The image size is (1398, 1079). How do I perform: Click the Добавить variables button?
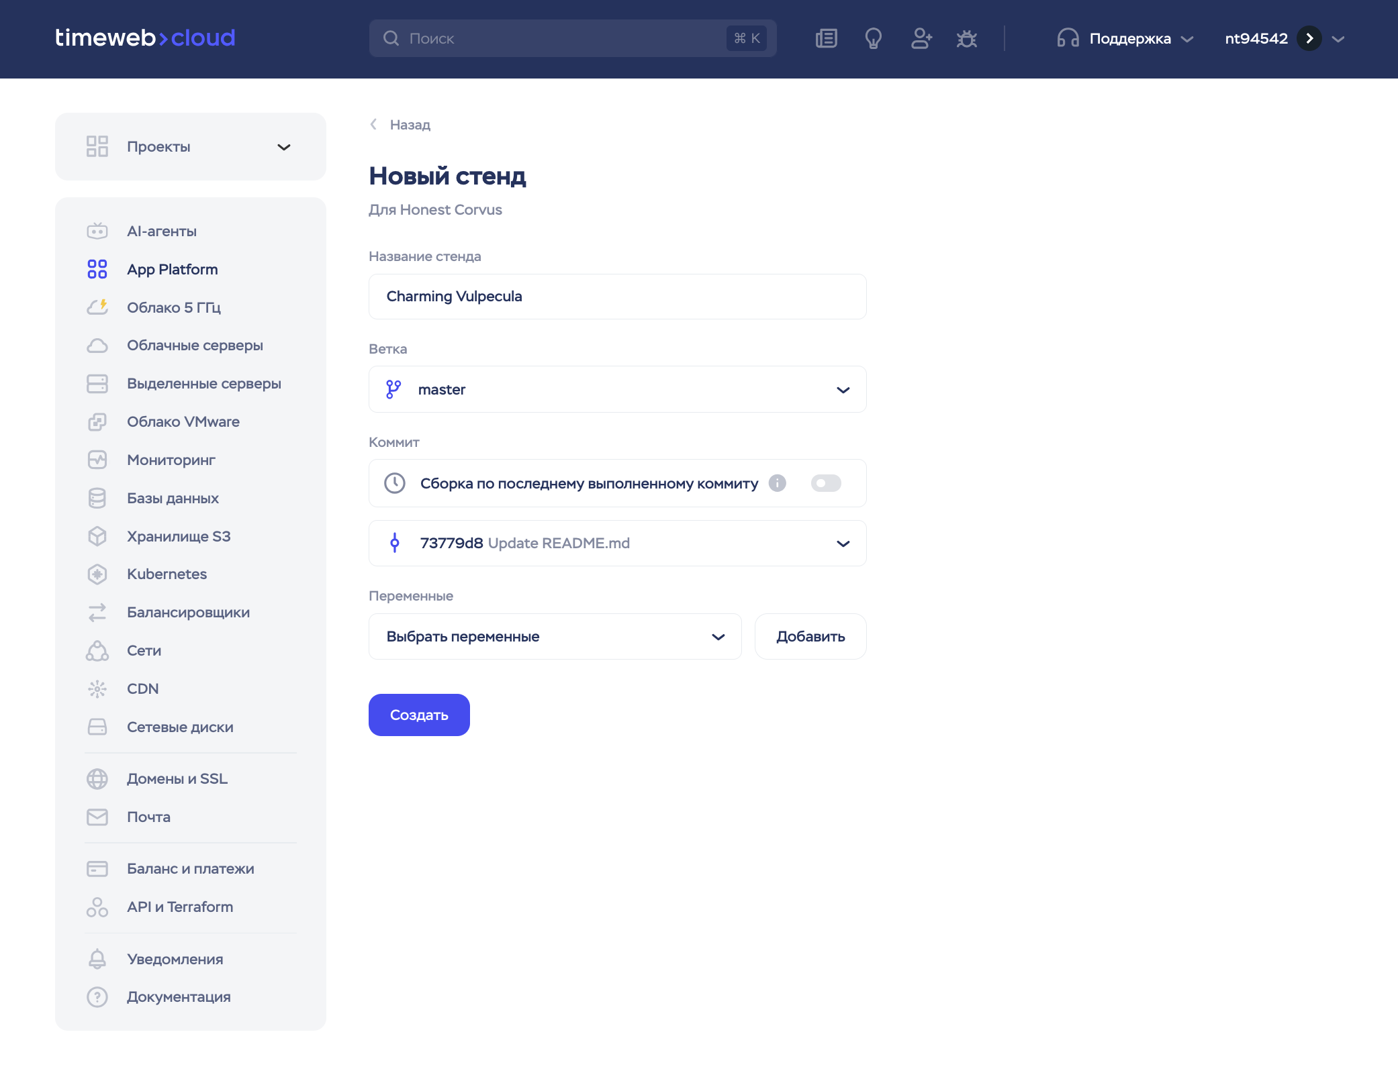(x=810, y=637)
